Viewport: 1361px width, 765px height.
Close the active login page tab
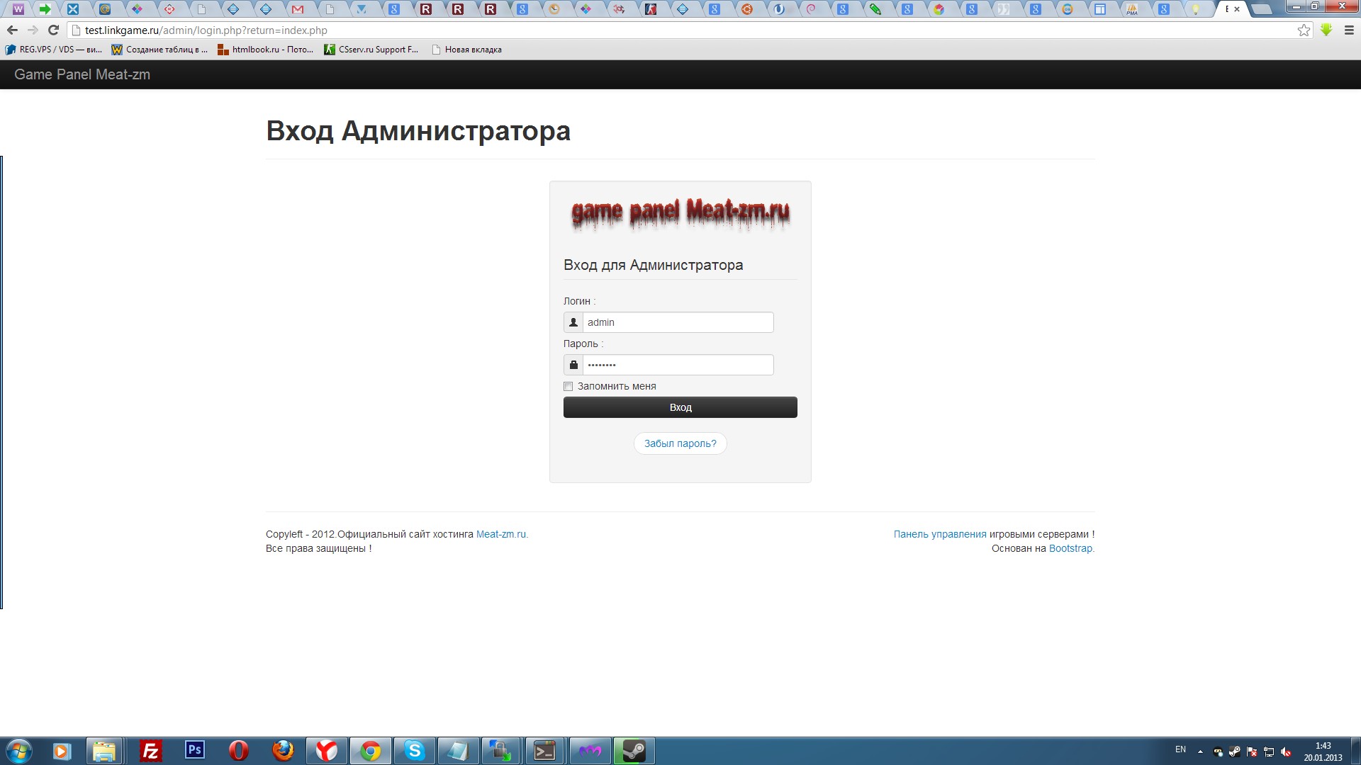pyautogui.click(x=1237, y=9)
